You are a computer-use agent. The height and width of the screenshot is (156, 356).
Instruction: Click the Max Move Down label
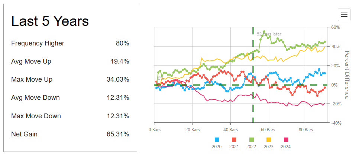(x=36, y=116)
